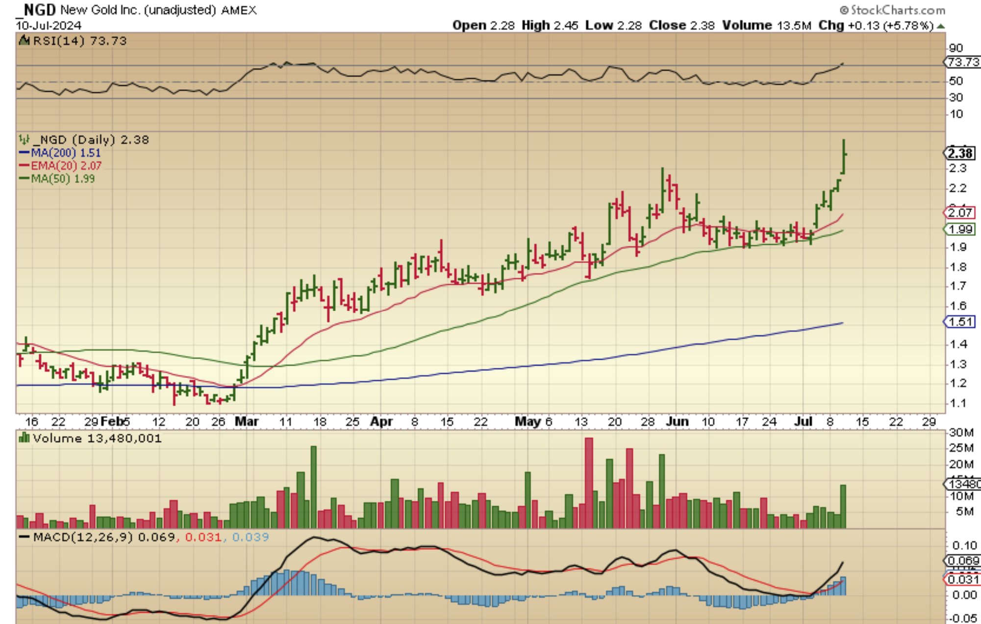Click the Jun label on the date axis
The width and height of the screenshot is (981, 624).
click(678, 422)
